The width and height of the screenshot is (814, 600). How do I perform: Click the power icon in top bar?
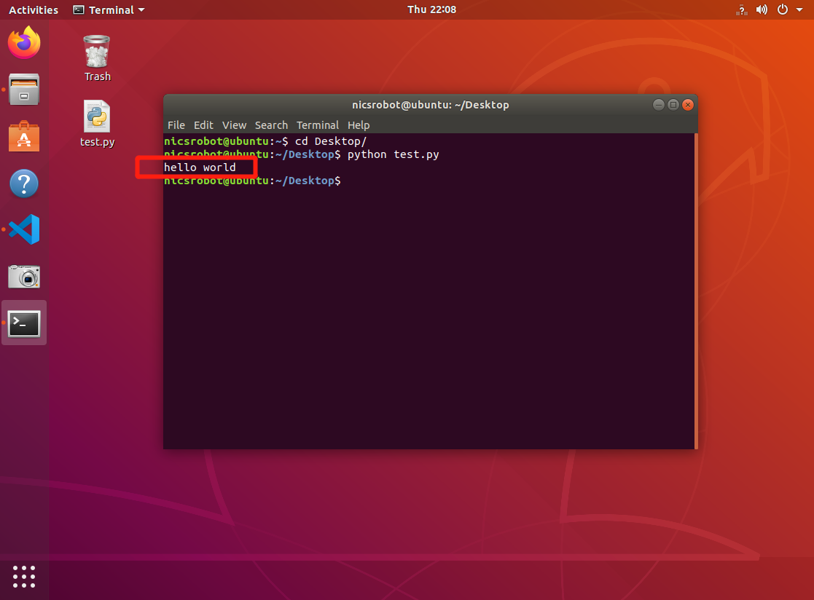(783, 9)
